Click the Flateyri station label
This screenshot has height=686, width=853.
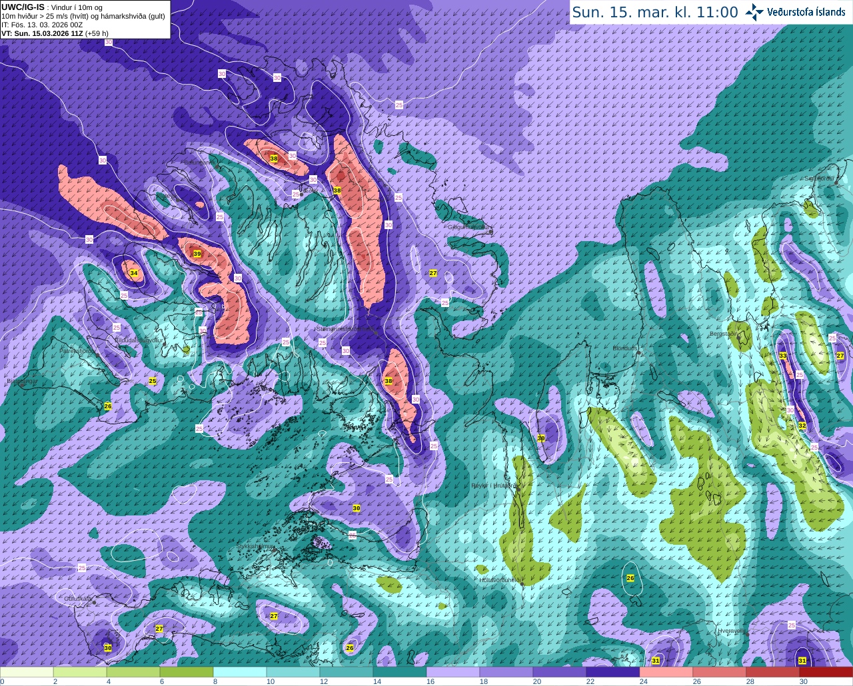[168, 196]
